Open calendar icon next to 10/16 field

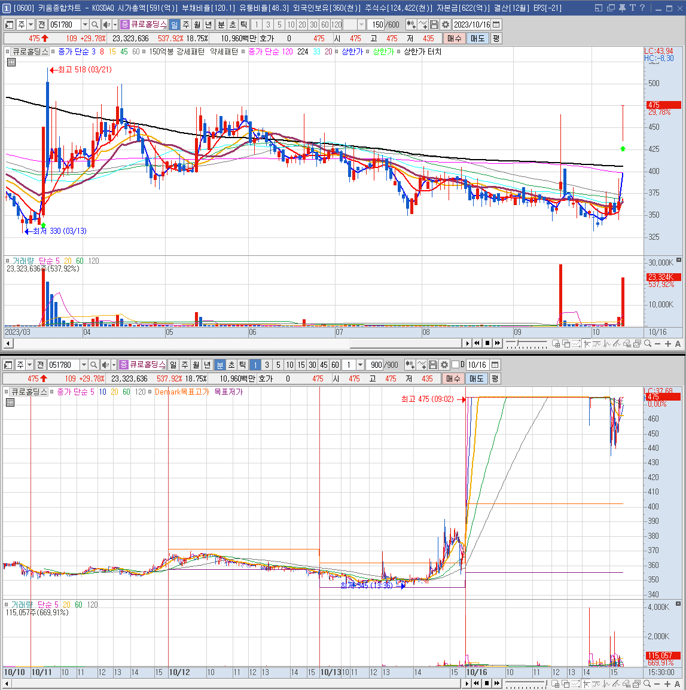tap(495, 365)
